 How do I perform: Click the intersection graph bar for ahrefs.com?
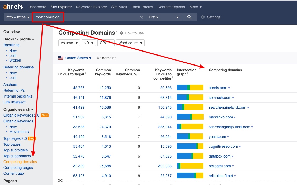pos(190,87)
